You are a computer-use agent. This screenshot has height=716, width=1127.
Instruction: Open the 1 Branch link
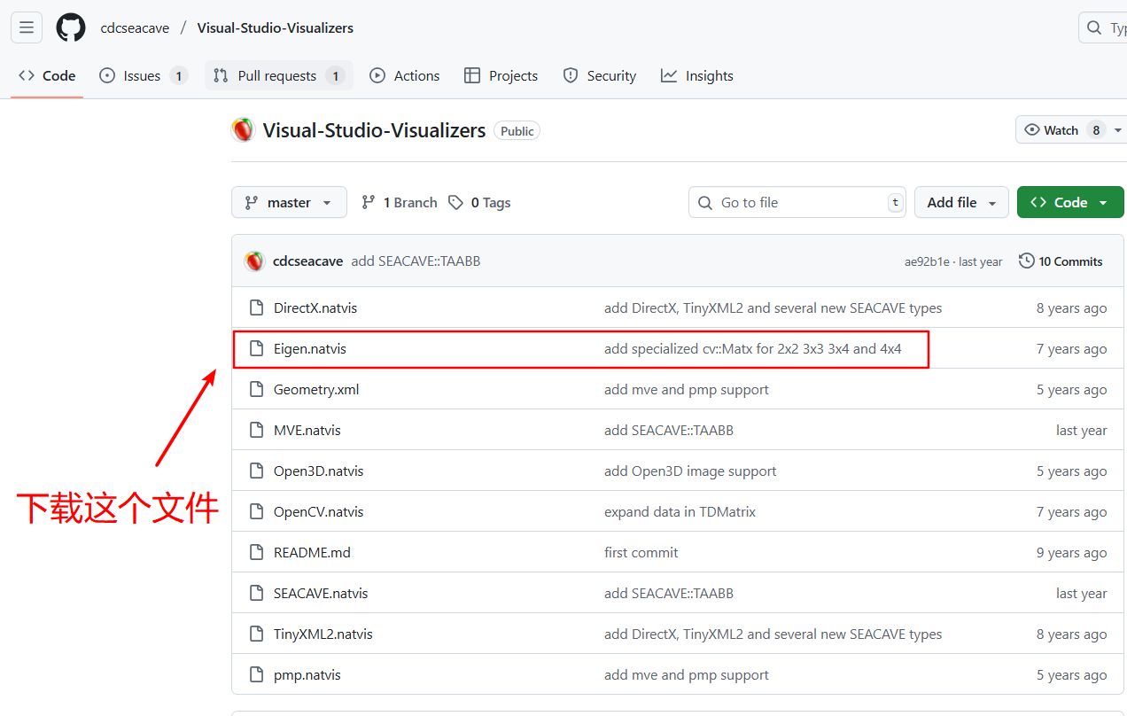point(400,203)
